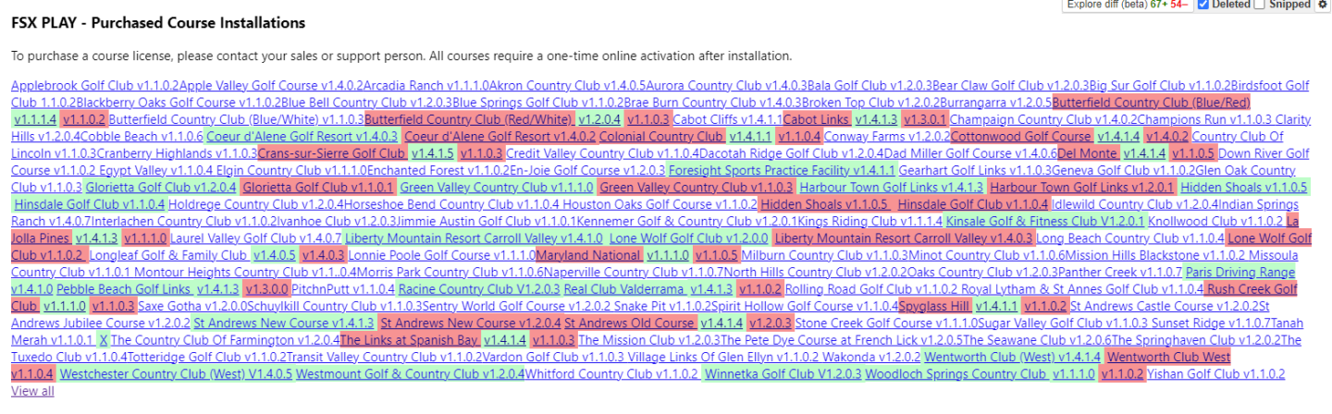This screenshot has width=1332, height=414.
Task: Go to Champaign Country Club v1.4.0.2
Action: pos(1043,119)
